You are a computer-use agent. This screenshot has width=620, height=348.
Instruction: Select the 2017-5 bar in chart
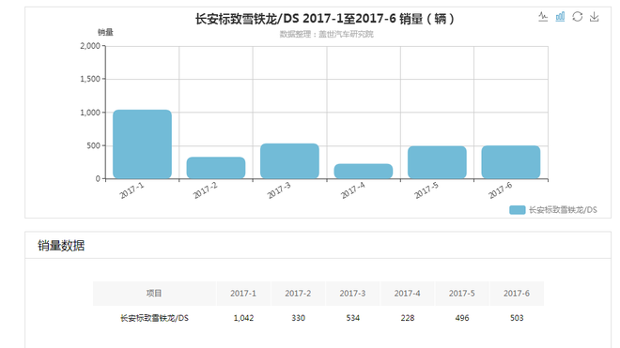click(438, 162)
